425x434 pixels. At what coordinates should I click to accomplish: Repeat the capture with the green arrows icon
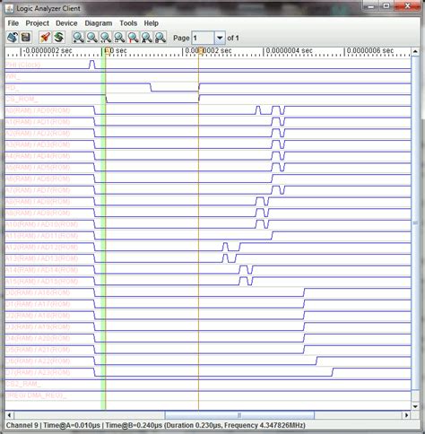(59, 38)
